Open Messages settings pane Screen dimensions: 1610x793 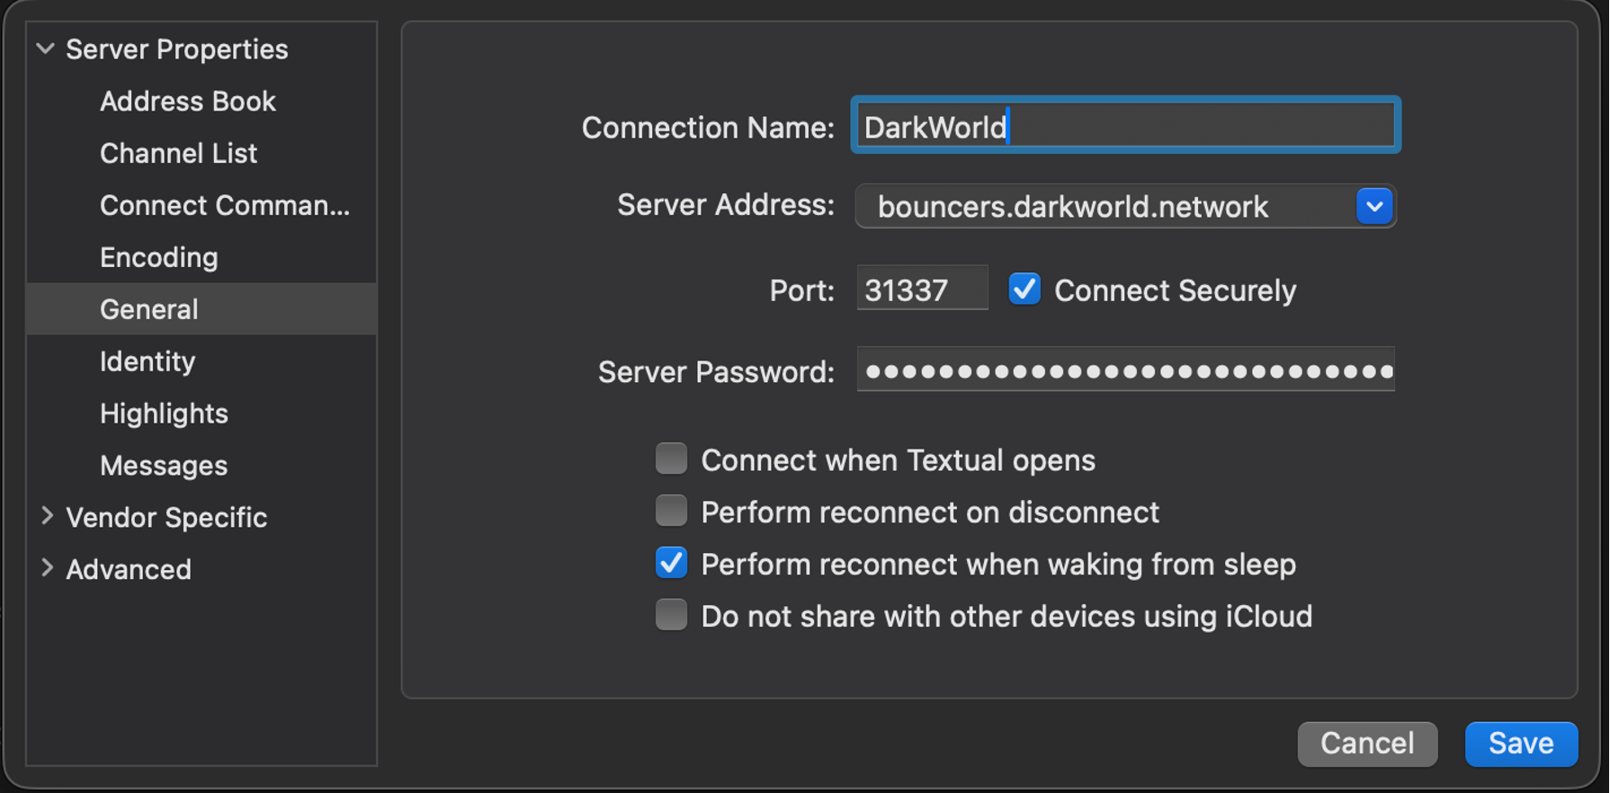164,466
